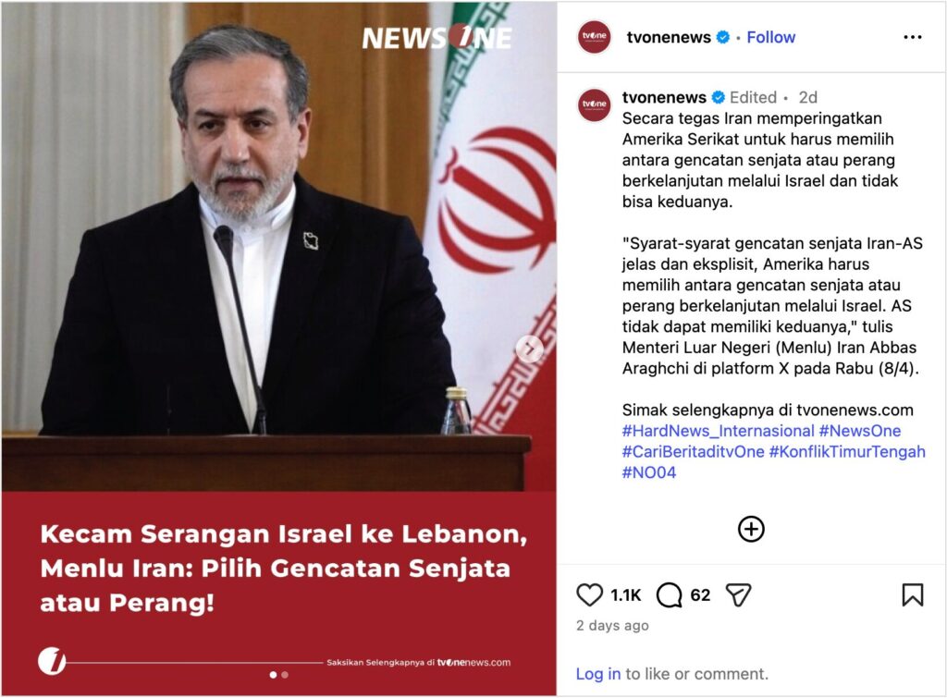
Task: Open tvonenews profile picture in header
Action: click(595, 37)
